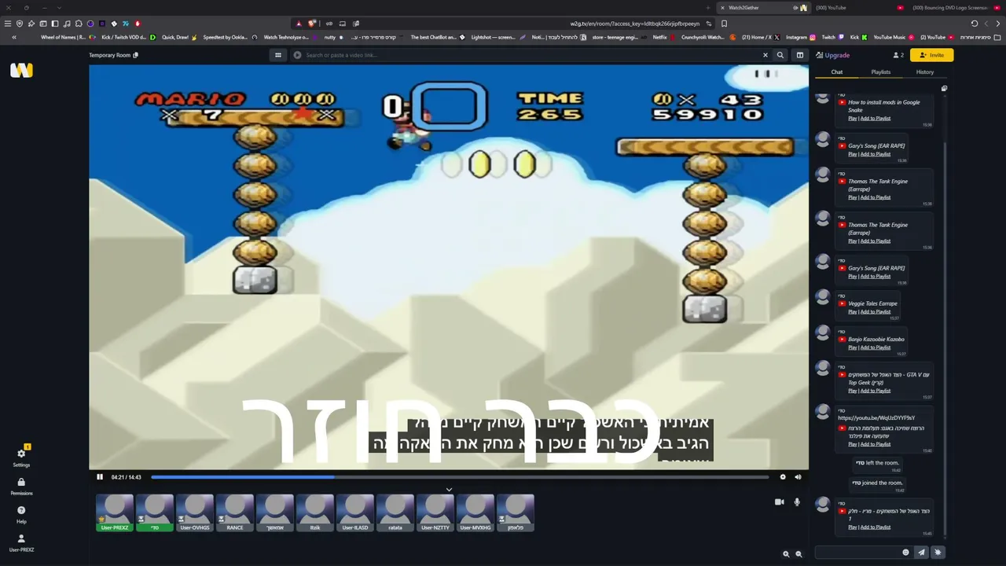Copy the Temporary Room link
The image size is (1006, 566).
[x=136, y=55]
